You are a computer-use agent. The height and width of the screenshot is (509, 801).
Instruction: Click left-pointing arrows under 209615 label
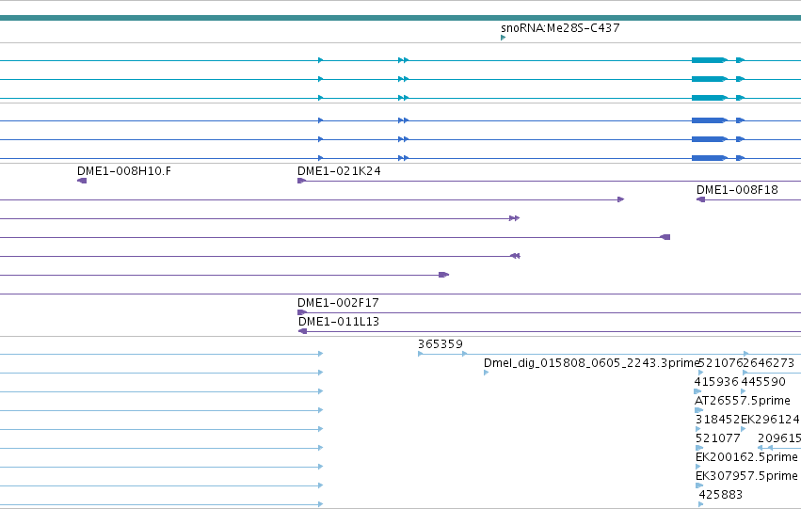click(765, 448)
